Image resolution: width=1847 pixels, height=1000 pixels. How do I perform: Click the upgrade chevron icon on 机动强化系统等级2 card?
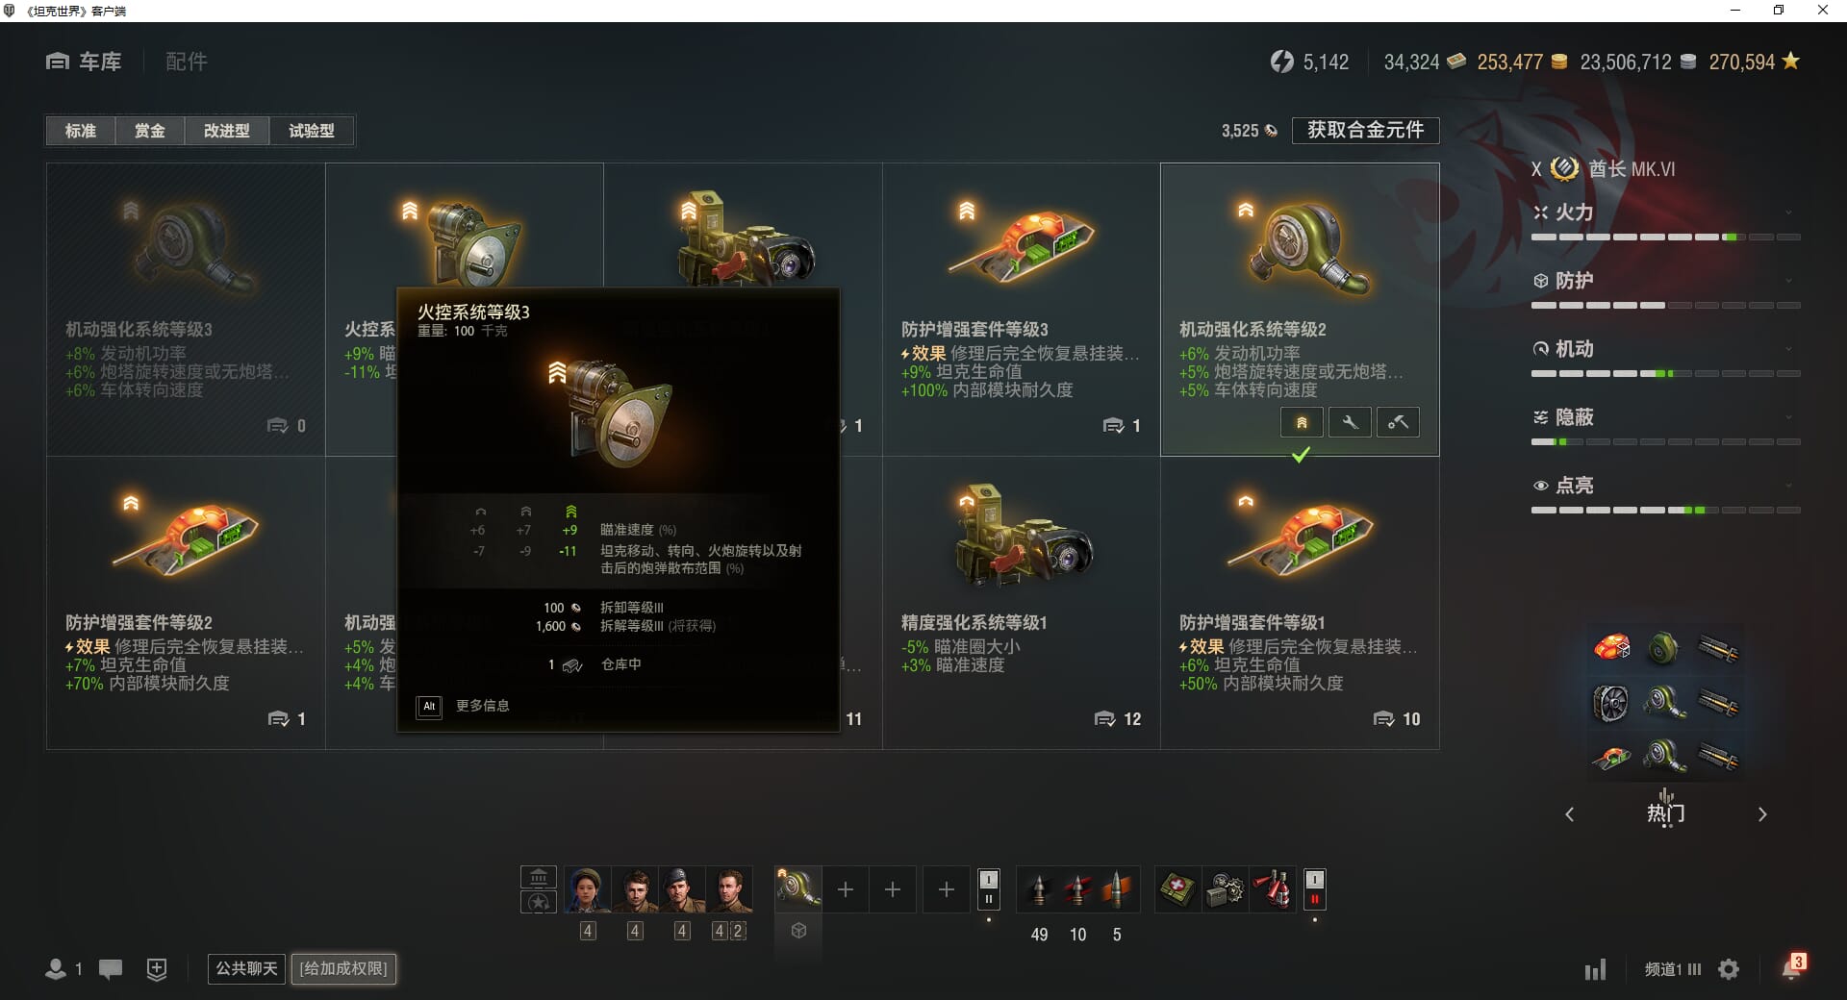point(1302,422)
